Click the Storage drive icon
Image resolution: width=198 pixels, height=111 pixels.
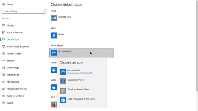(x=3, y=61)
